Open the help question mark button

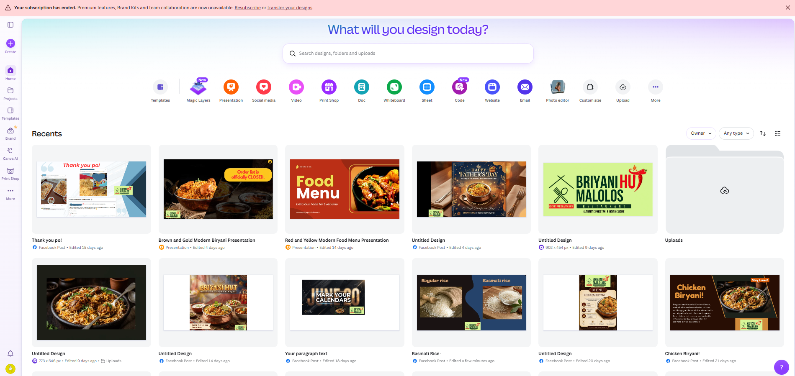click(x=781, y=367)
